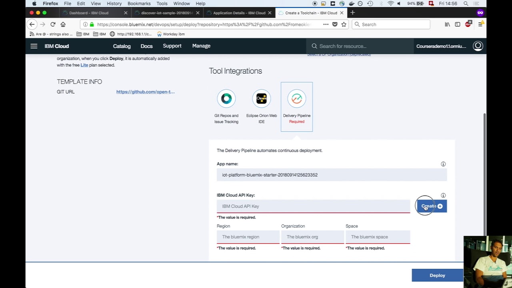Open the Apple menu
The height and width of the screenshot is (288, 512).
[34, 4]
